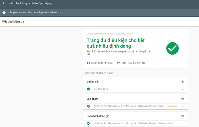Open graduation cap help for Đường dẫn
Viewport: 199px width, 127px height.
point(183,82)
